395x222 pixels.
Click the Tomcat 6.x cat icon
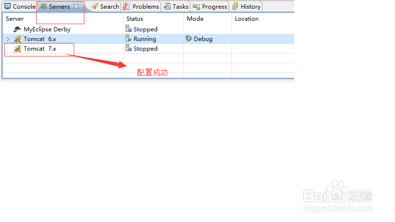[x=17, y=39]
